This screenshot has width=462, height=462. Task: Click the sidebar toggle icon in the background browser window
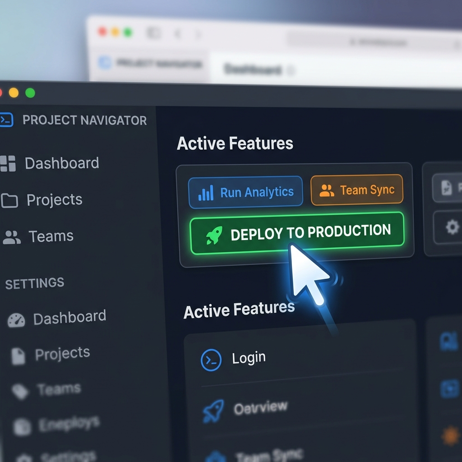tap(153, 32)
